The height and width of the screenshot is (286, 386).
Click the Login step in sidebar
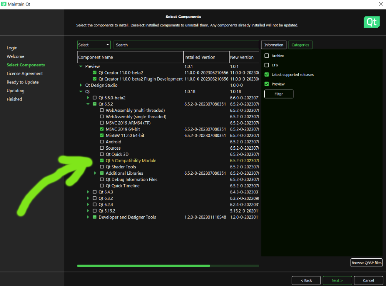coord(12,48)
